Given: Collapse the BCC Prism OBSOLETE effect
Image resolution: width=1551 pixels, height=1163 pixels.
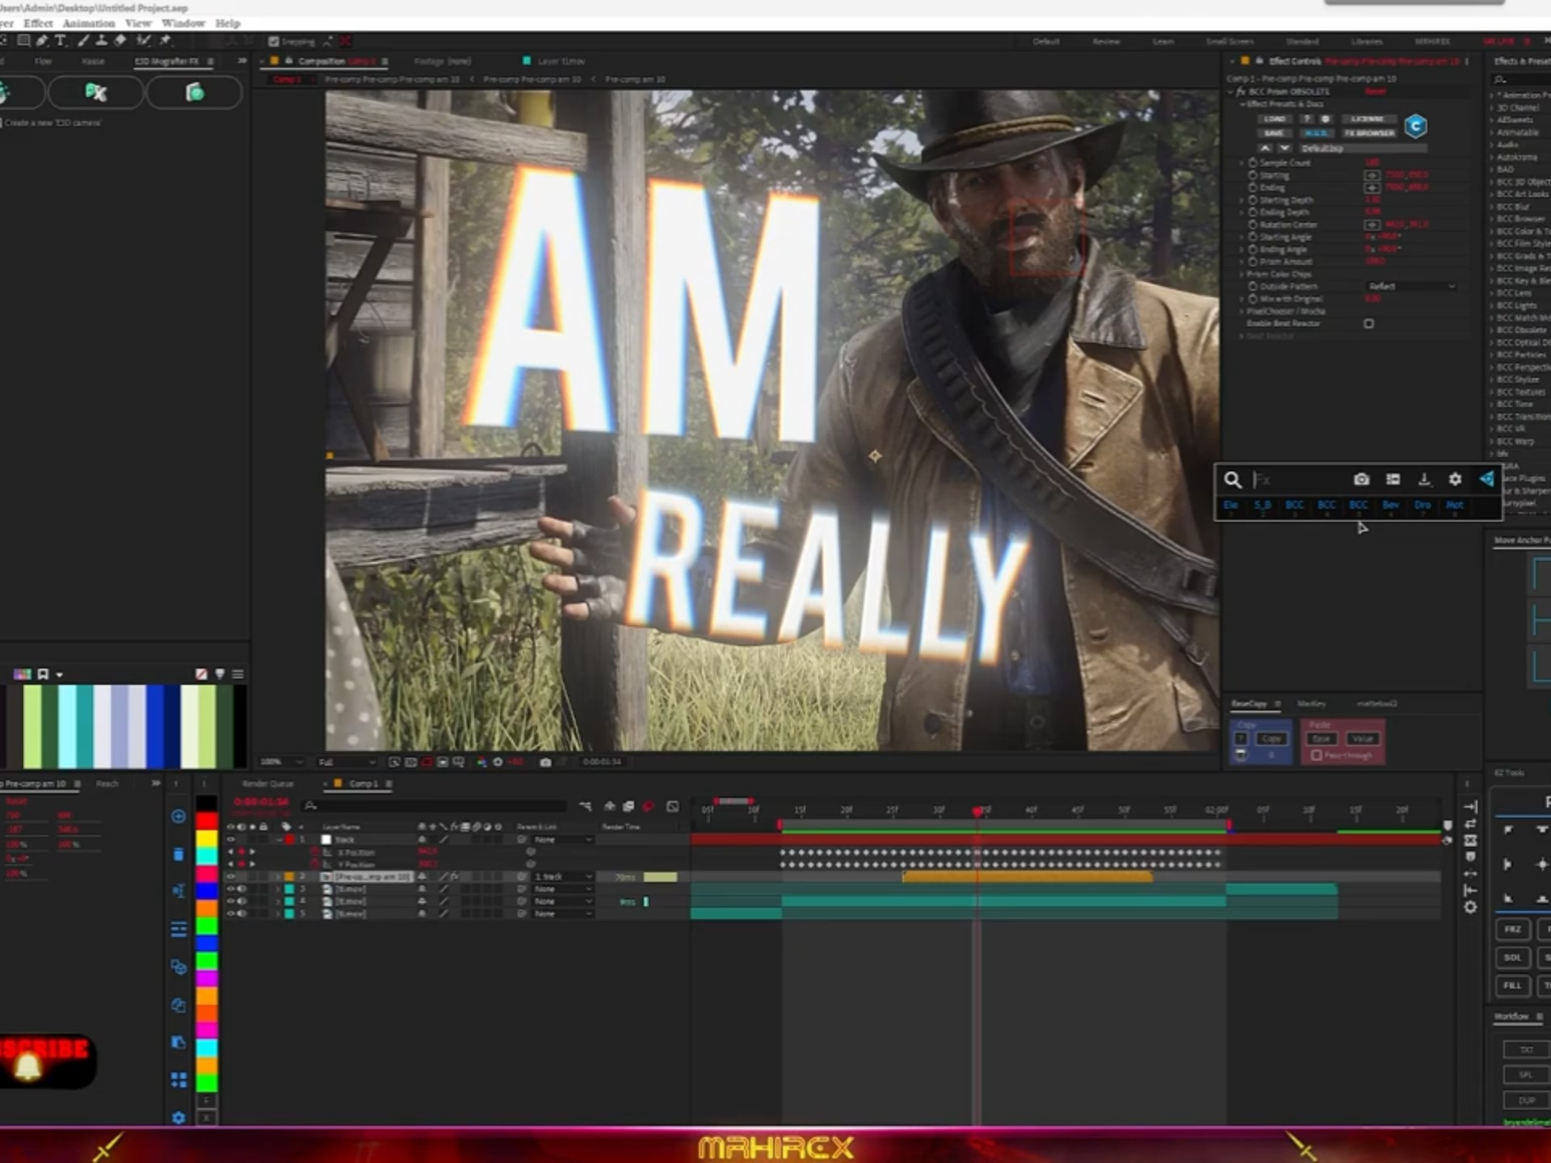Looking at the screenshot, I should pyautogui.click(x=1232, y=92).
